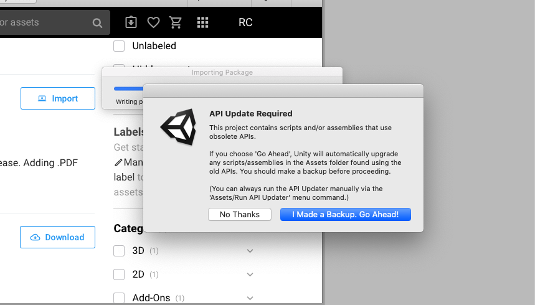
Task: Tick the Unlabeled checkbox
Action: click(119, 45)
